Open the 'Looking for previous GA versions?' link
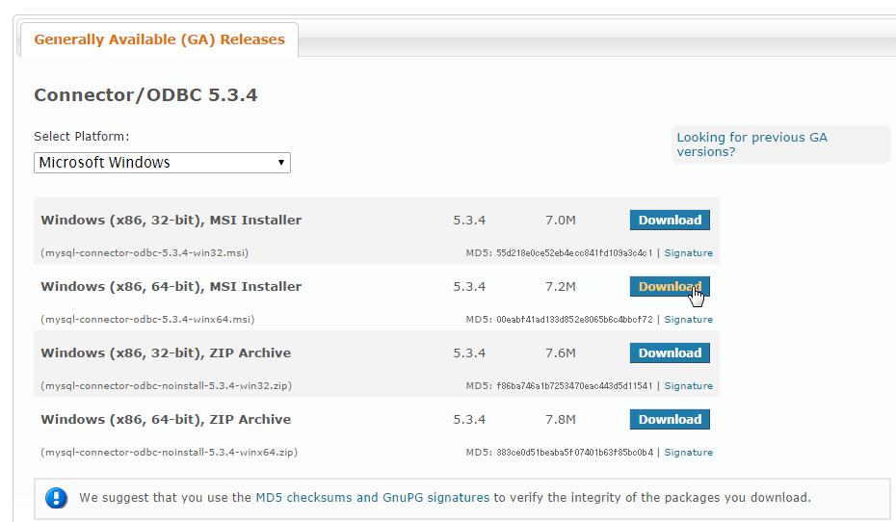Viewport: 896px width, 522px height. [751, 144]
